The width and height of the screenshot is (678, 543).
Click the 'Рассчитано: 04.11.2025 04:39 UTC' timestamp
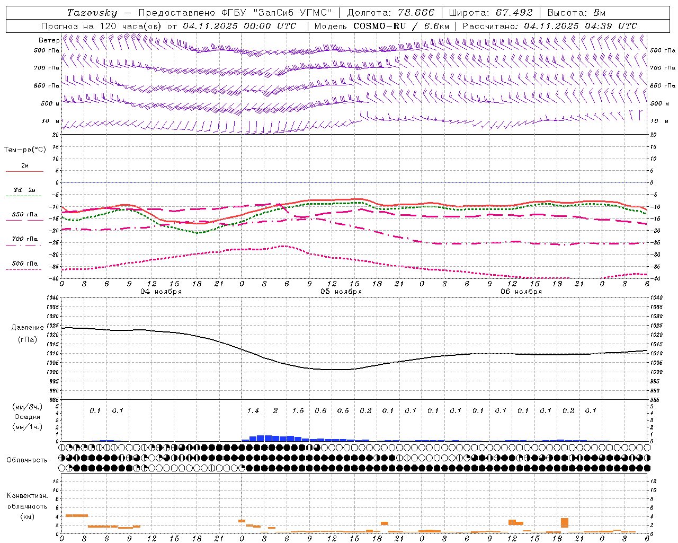coord(550,26)
